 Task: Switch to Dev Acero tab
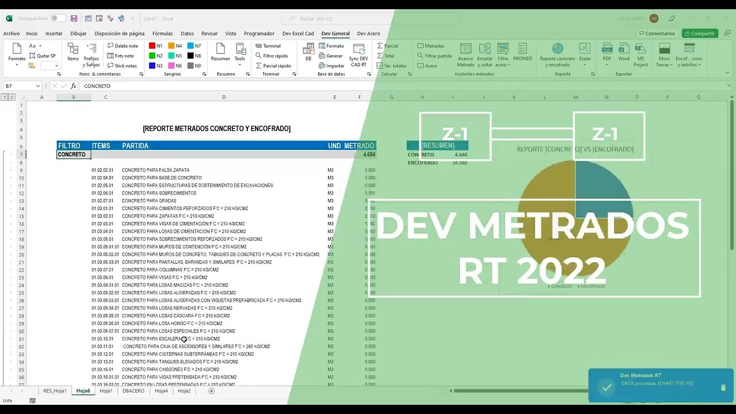[368, 33]
